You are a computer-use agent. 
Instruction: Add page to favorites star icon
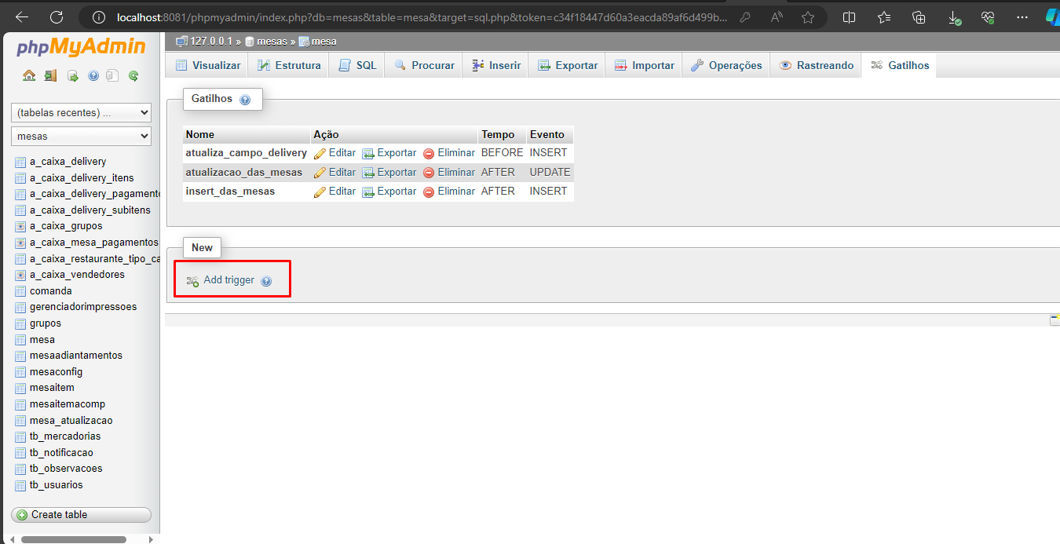coord(808,17)
